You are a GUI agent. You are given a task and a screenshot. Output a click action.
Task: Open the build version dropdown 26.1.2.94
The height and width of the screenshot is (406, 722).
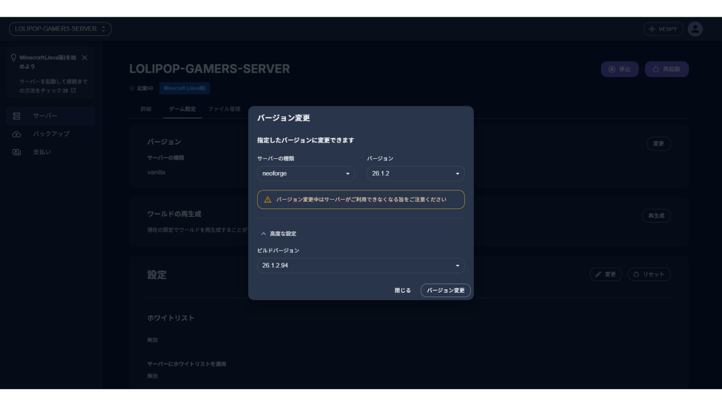(361, 266)
